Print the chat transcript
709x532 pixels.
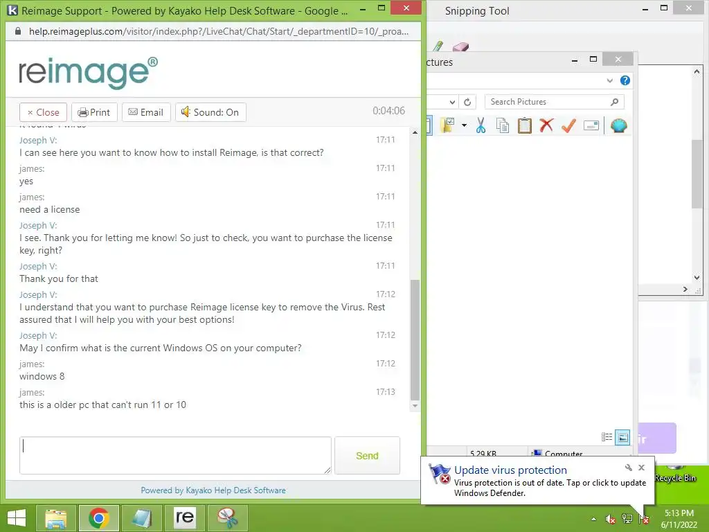94,112
